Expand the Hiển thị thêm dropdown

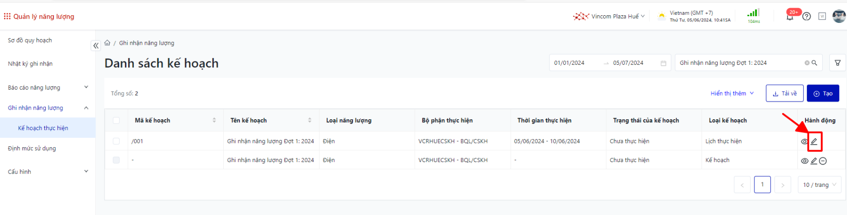[732, 93]
